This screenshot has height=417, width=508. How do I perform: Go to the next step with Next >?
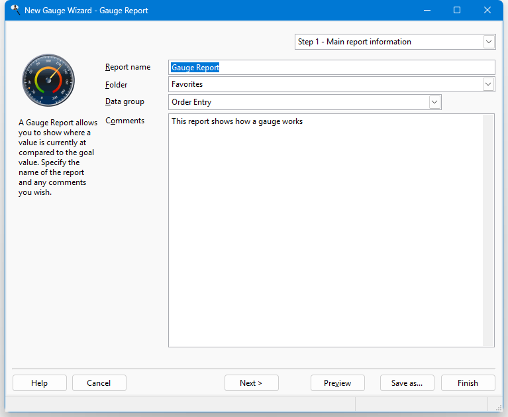click(x=251, y=383)
